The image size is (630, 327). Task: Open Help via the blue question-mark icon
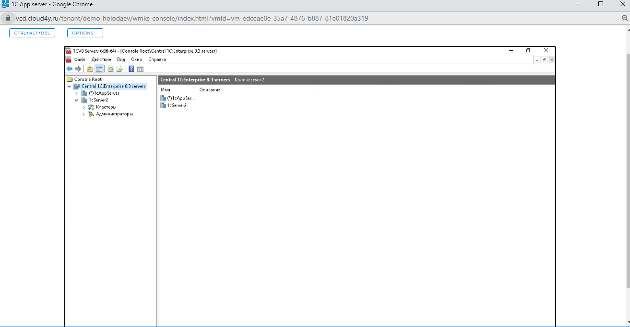[131, 69]
